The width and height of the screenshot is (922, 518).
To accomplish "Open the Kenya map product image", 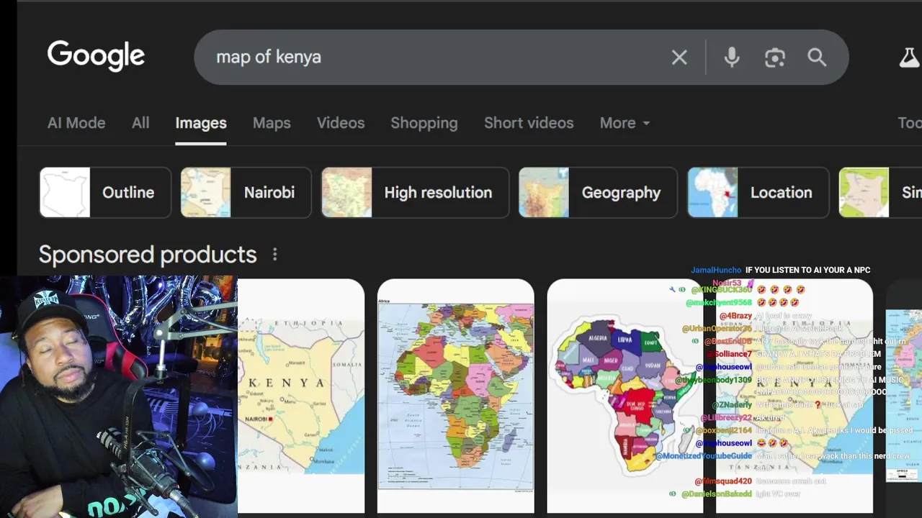I will point(301,396).
